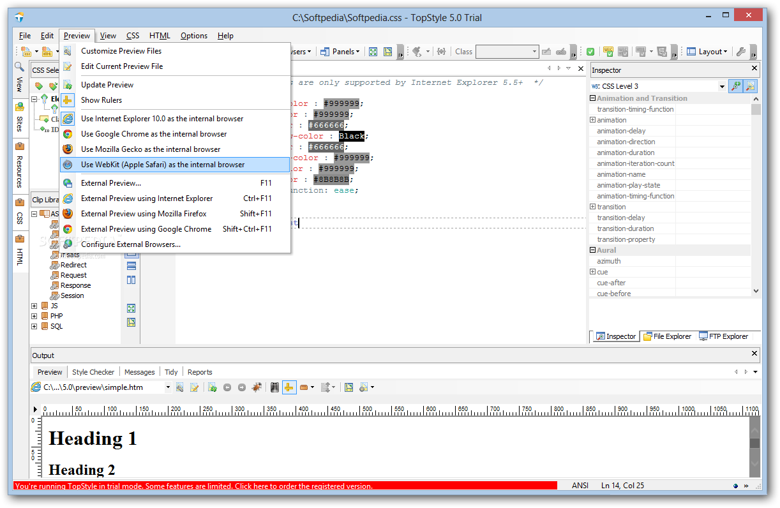Open the Options menu
780x508 pixels.
click(x=194, y=36)
